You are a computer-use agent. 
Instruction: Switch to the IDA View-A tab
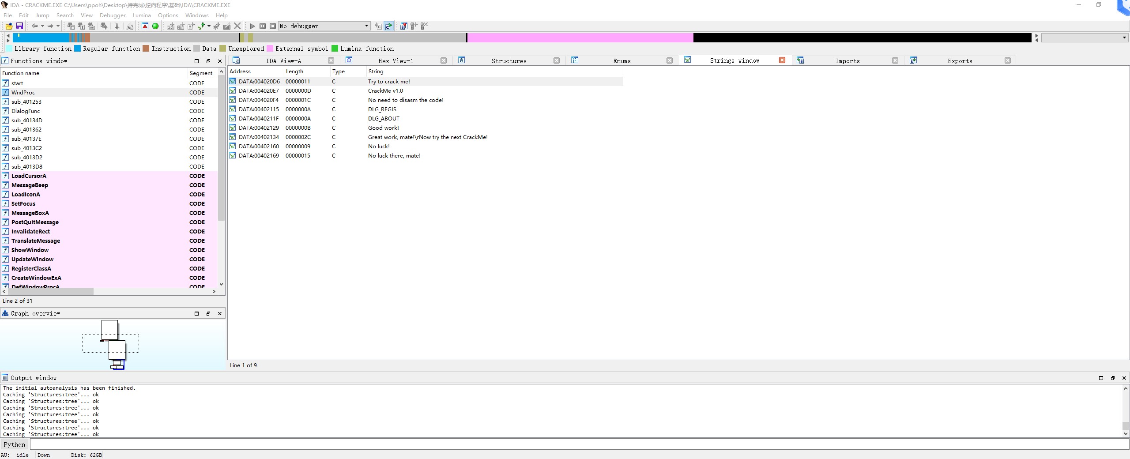tap(283, 61)
